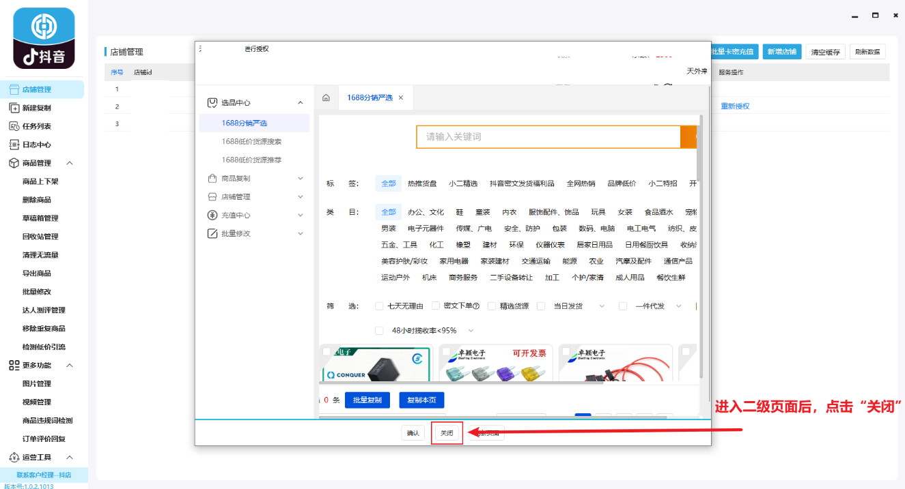
Task: Choose category 电子元器件
Action: [426, 228]
